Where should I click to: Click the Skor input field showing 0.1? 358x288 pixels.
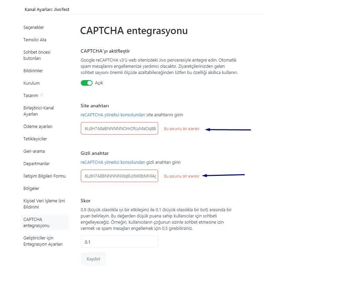click(119, 242)
